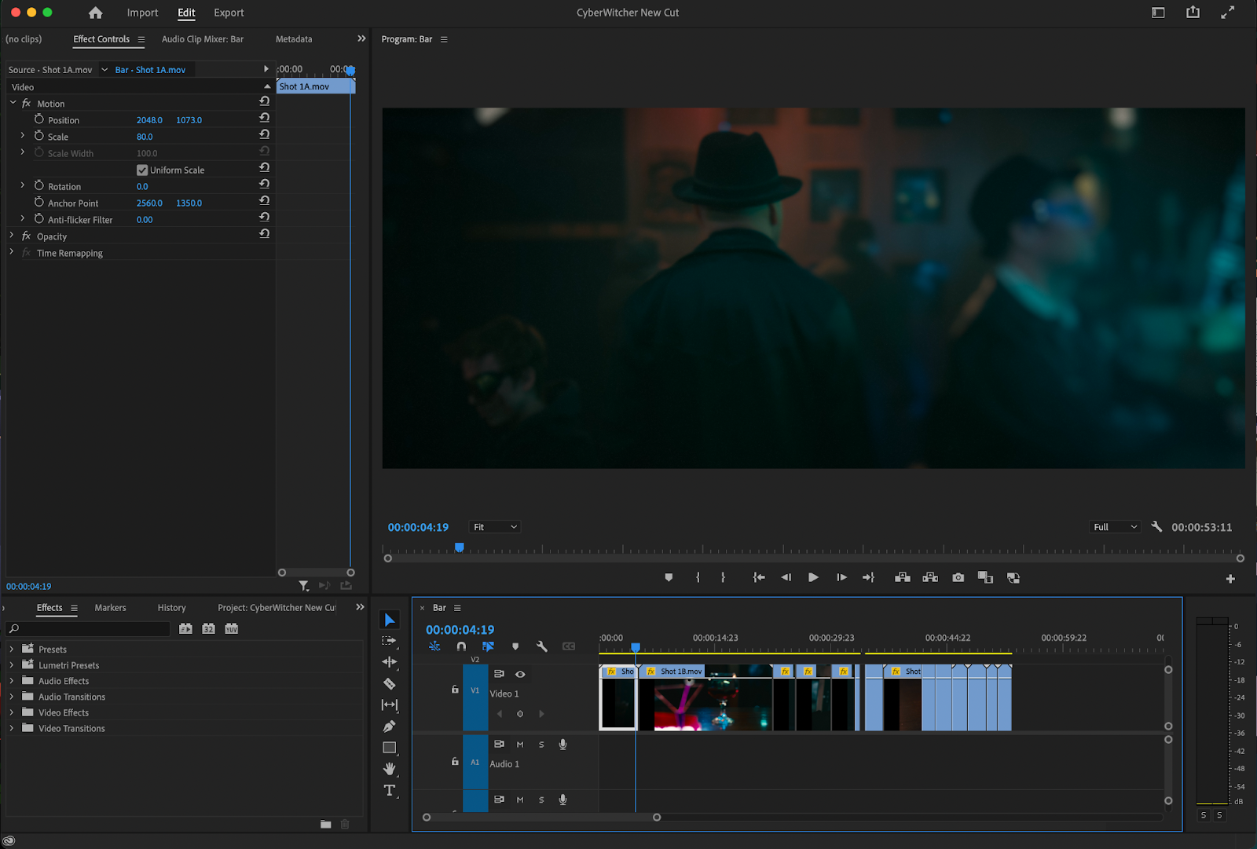Image resolution: width=1257 pixels, height=849 pixels.
Task: Open the Full playback resolution dropdown
Action: [1113, 526]
